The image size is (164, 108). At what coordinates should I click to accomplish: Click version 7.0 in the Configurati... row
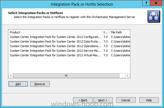[x=106, y=37]
